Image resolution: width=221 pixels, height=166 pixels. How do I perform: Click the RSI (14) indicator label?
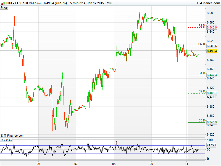tap(6, 140)
